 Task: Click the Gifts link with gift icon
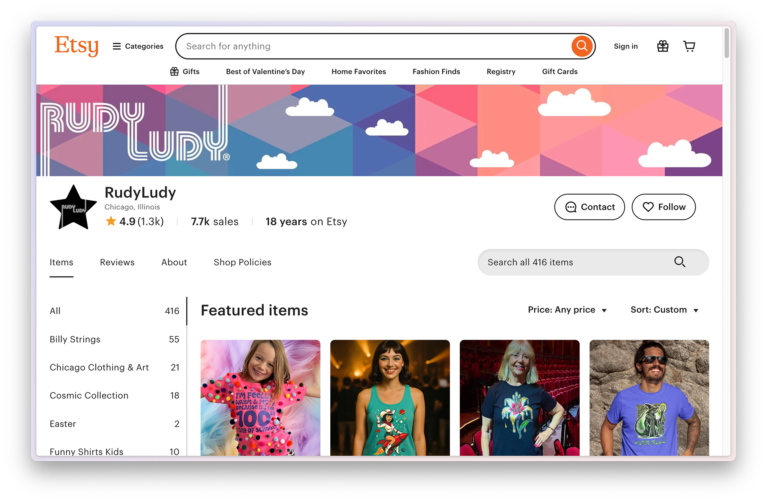click(x=185, y=71)
